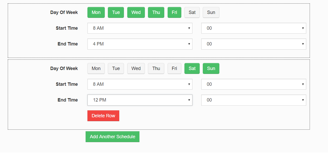Viewport: 328px width, 155px height.
Task: Toggle off Tue in the first schedule
Action: [116, 12]
